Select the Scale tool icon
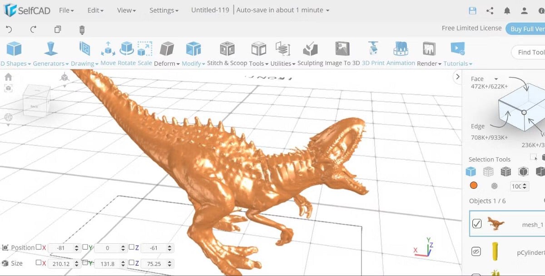The height and width of the screenshot is (276, 545). pos(145,49)
